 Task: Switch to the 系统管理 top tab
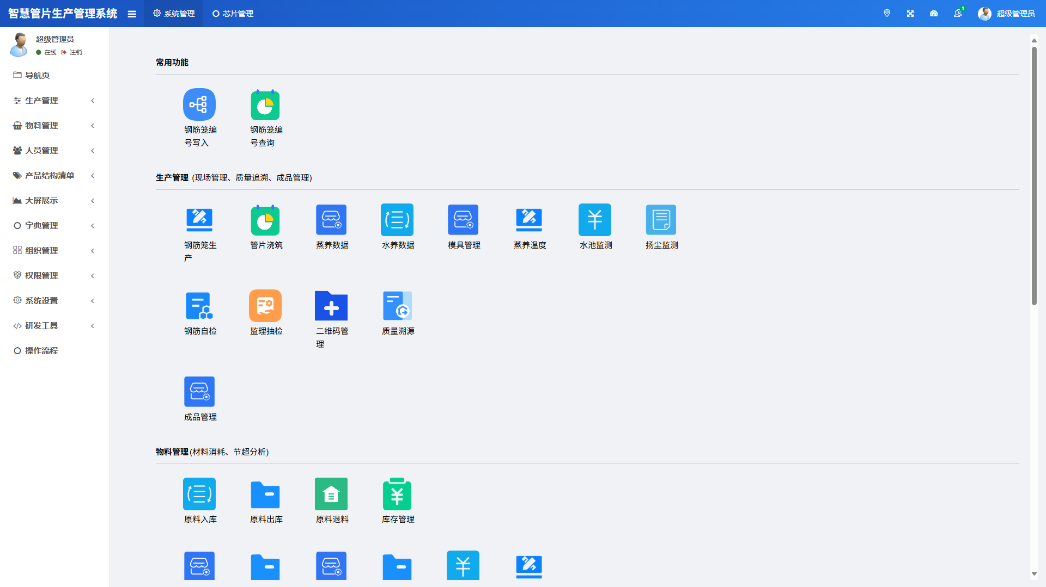174,14
